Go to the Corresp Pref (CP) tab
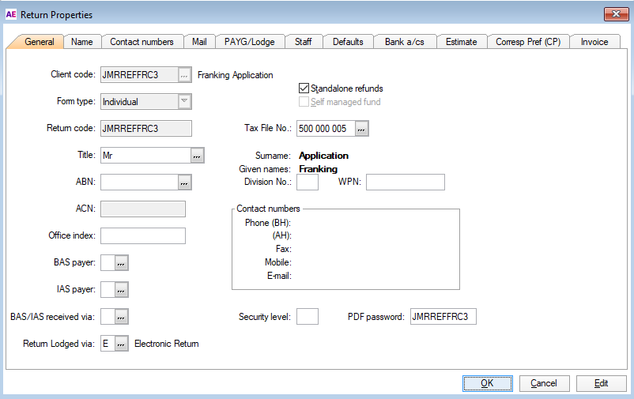 tap(528, 42)
